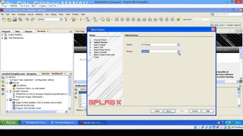This screenshot has height=136, width=243.
Task: Click the Dashboard vertical scrollbar down arrow
Action: pos(69,108)
